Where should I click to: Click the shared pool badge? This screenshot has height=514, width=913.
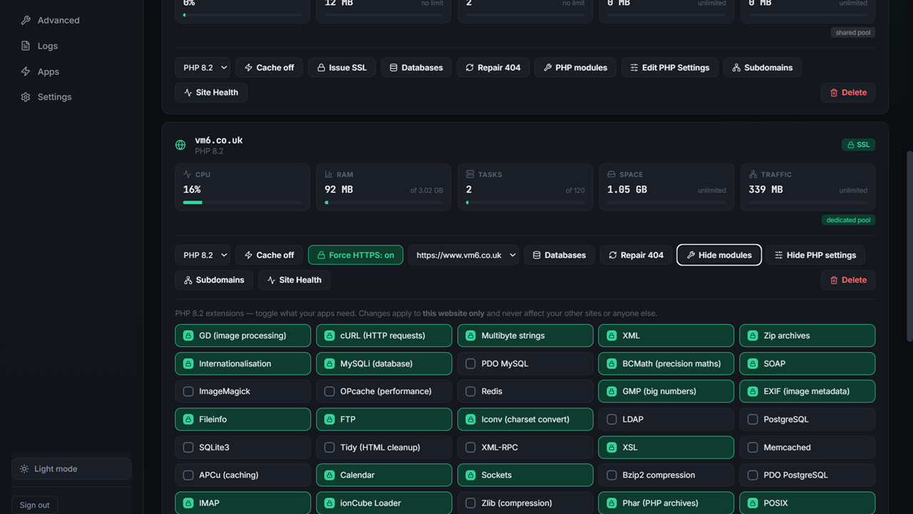click(853, 32)
